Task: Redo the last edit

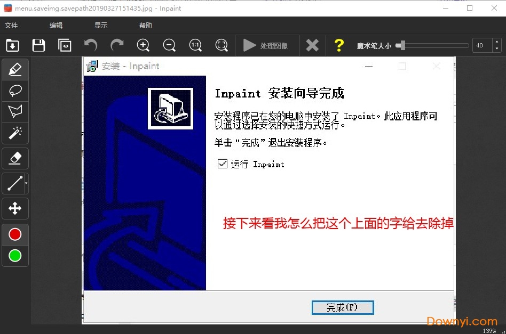Action: point(117,45)
